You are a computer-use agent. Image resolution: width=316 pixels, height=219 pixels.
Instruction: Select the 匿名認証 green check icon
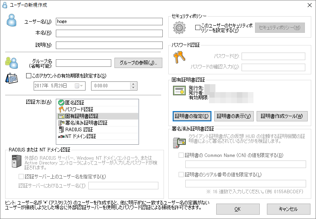61,103
